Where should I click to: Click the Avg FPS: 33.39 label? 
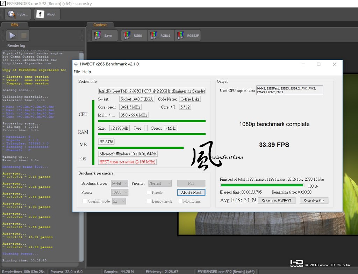coord(238,200)
